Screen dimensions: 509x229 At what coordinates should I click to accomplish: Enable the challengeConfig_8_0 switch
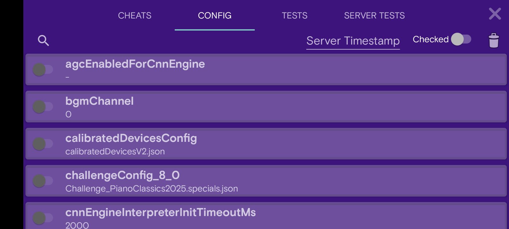click(x=43, y=181)
